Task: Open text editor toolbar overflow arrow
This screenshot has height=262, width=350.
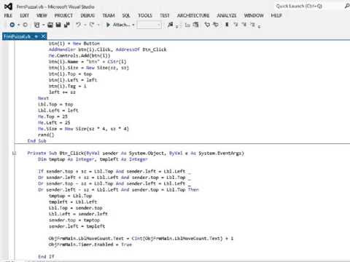Action: 259,26
